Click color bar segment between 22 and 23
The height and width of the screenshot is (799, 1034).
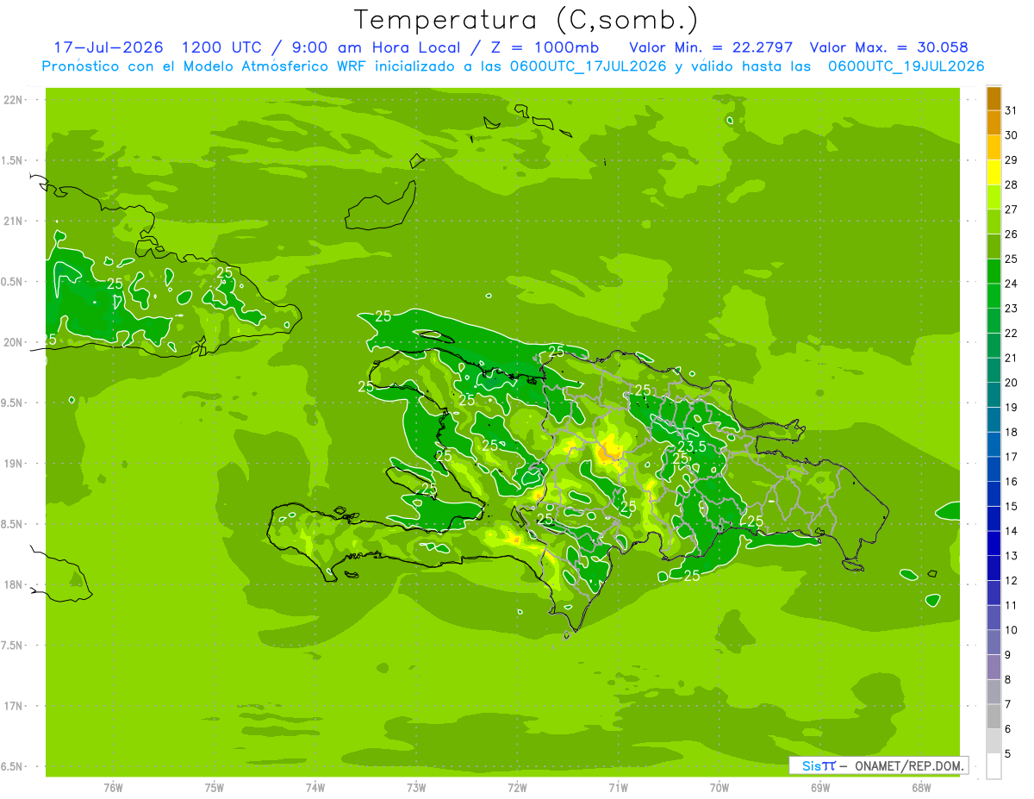pos(994,321)
